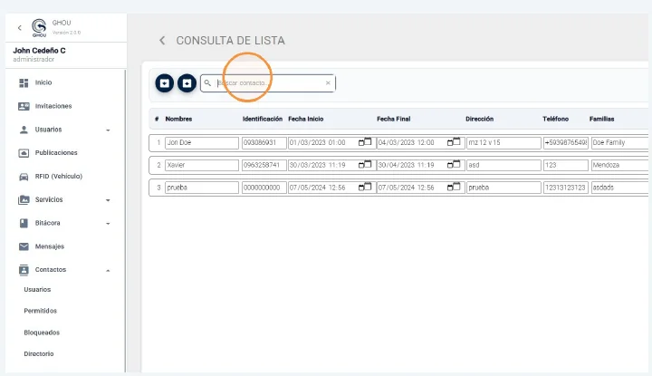Click the archive download round button
The height and width of the screenshot is (376, 652).
[x=165, y=83]
